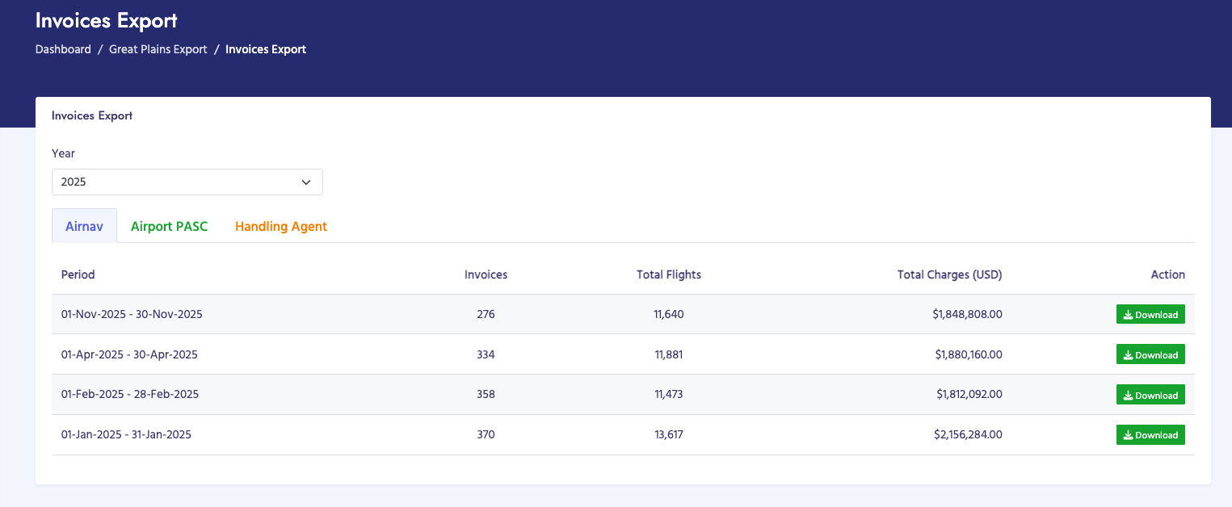Expand the year selection combo box
The image size is (1232, 507).
pyautogui.click(x=187, y=182)
